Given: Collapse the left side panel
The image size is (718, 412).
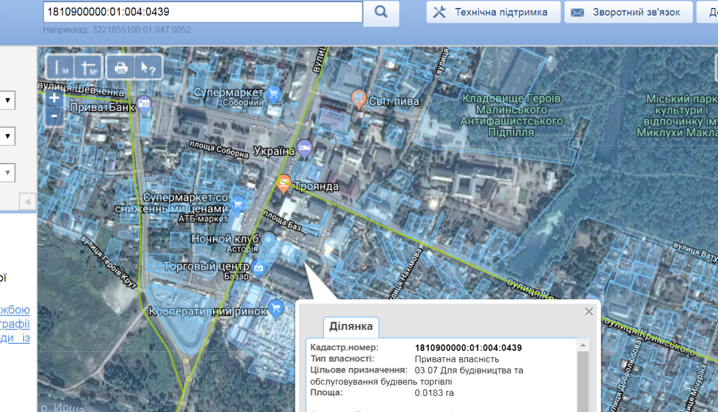Looking at the screenshot, I should (27, 201).
